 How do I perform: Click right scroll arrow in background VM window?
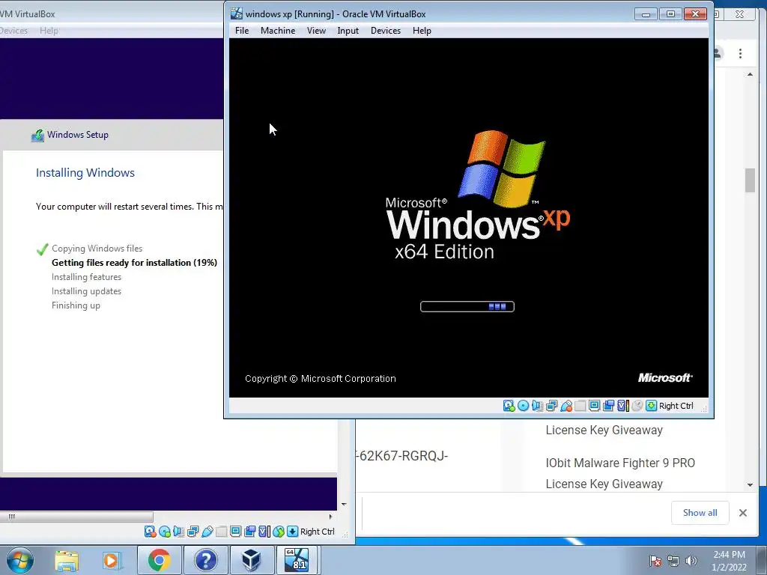[330, 517]
